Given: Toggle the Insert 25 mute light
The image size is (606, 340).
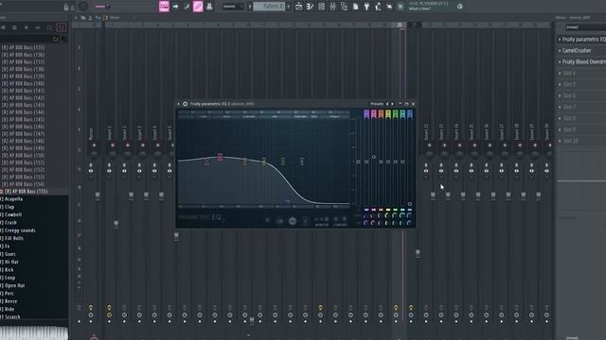Looking at the screenshot, I should 474,145.
